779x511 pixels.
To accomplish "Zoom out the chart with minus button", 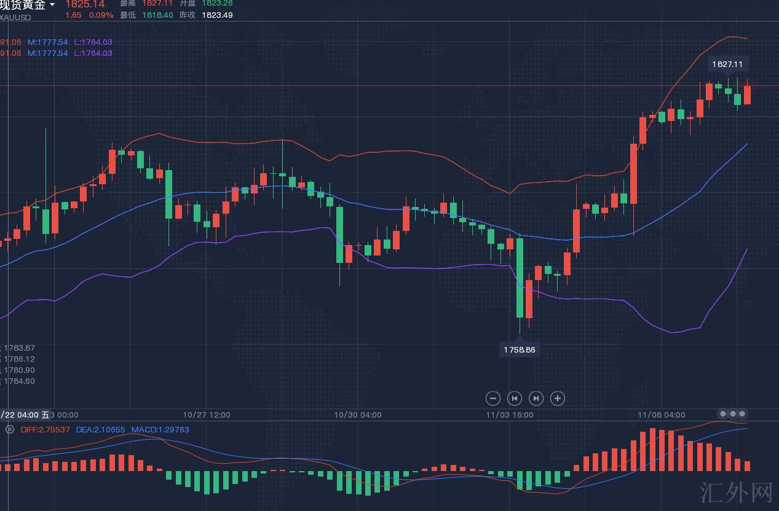I will (x=492, y=399).
